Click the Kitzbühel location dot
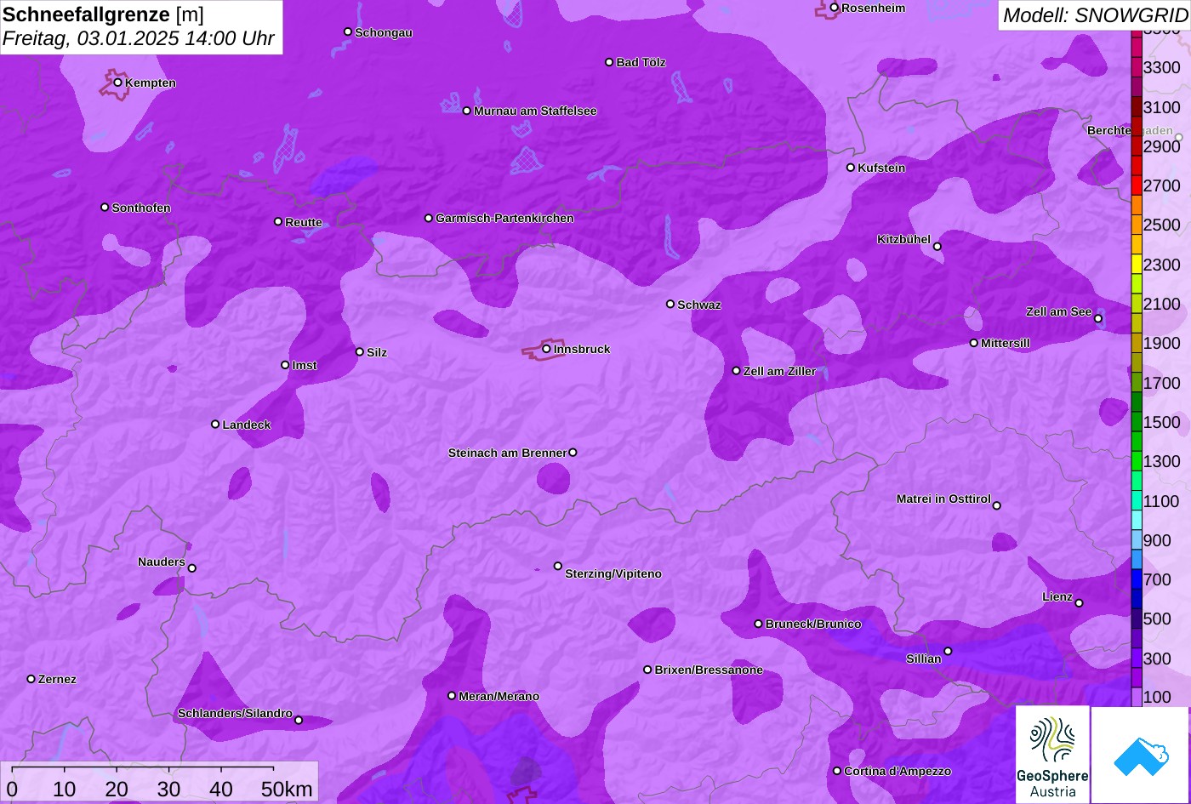 (937, 247)
